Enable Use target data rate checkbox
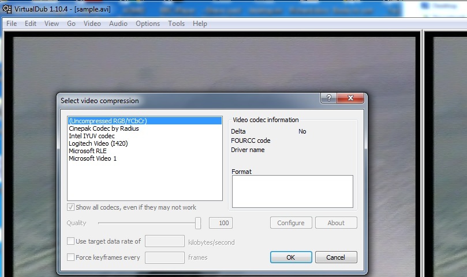Image resolution: width=467 pixels, height=277 pixels. coord(70,241)
